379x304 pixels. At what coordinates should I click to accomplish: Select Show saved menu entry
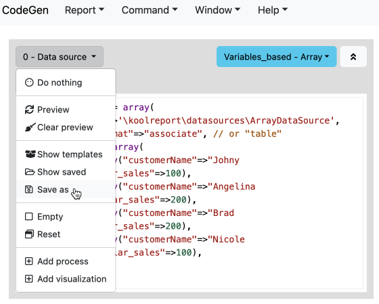(x=66, y=172)
